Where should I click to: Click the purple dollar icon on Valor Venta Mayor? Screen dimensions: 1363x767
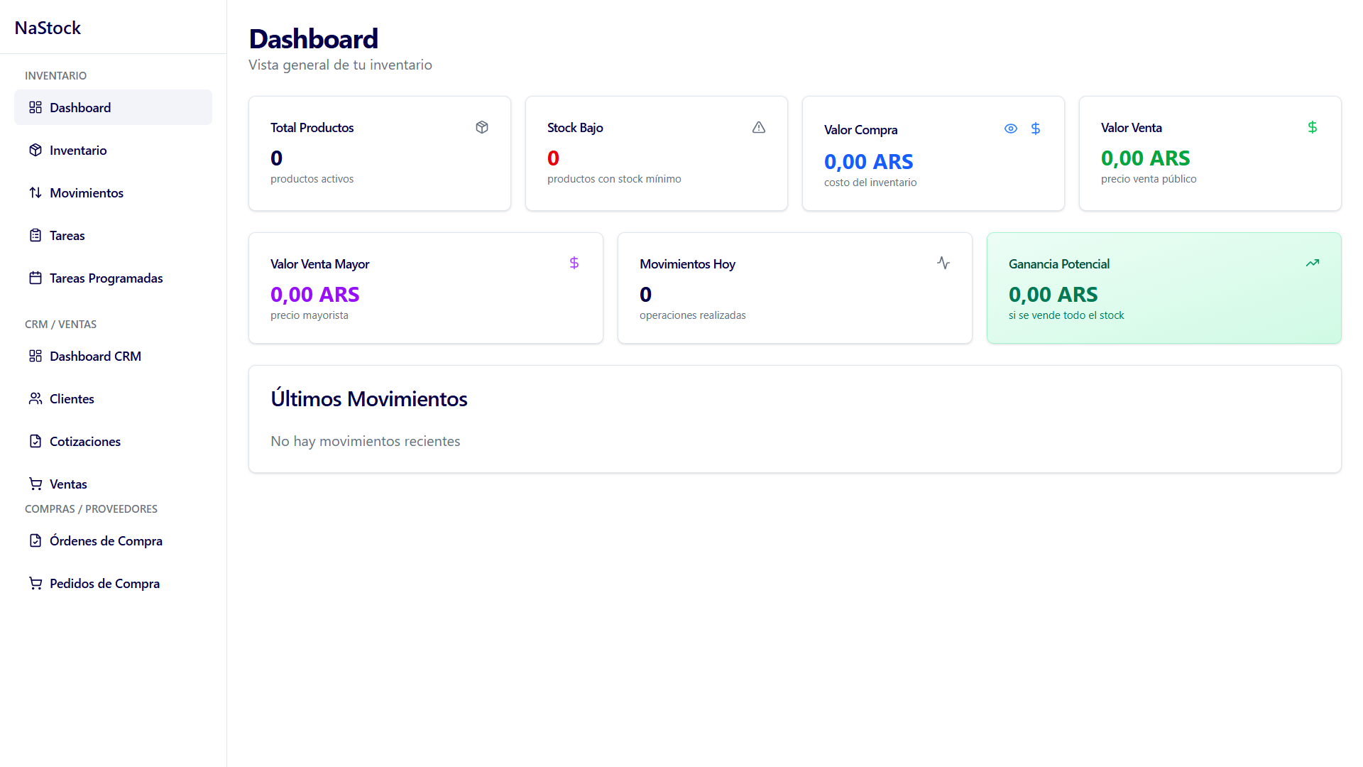[574, 263]
